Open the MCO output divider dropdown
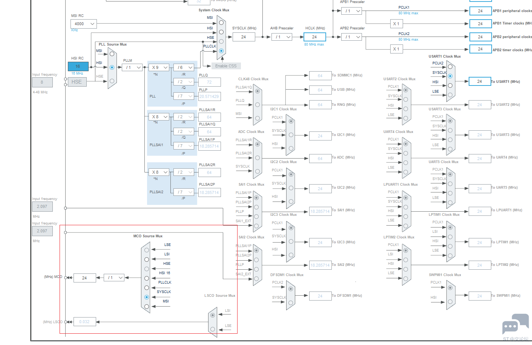 coord(114,278)
